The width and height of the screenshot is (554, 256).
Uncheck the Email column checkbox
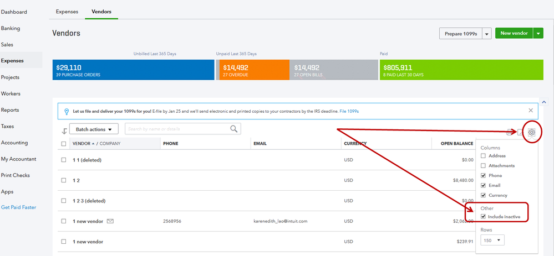click(484, 185)
